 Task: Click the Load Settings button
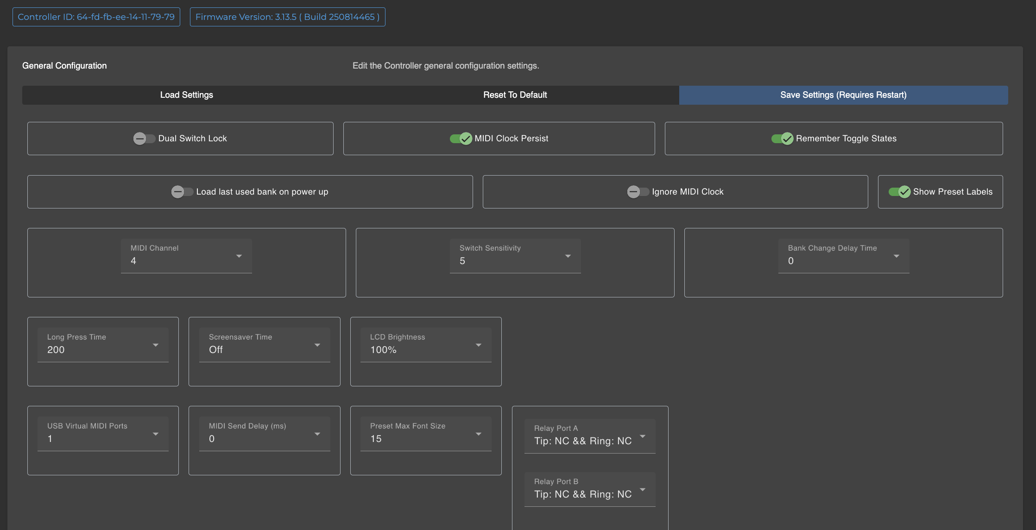click(186, 95)
